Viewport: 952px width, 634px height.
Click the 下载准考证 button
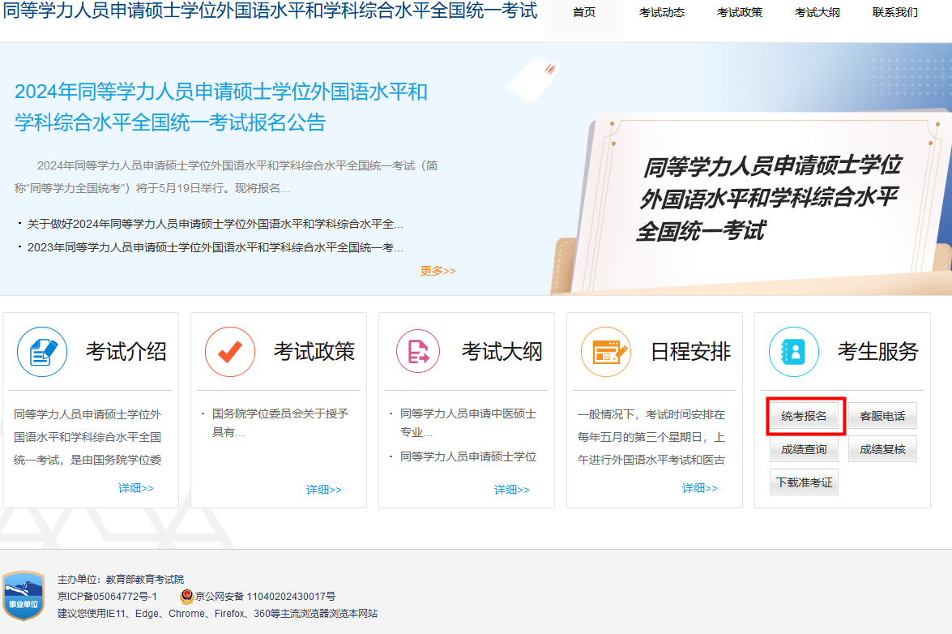[804, 482]
